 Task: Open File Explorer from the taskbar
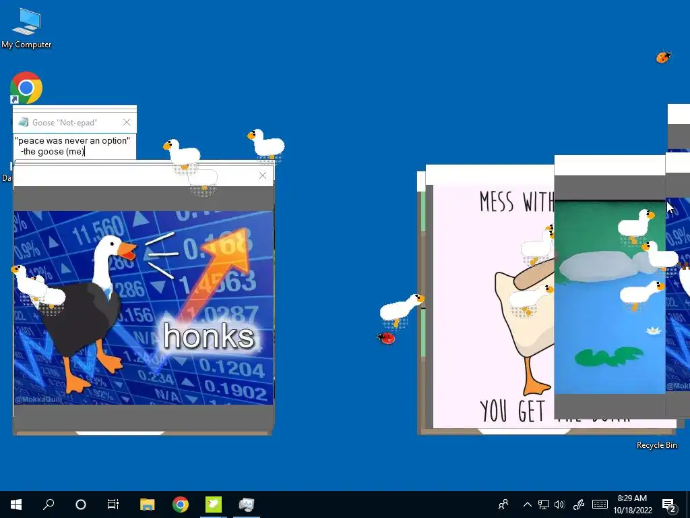(148, 505)
